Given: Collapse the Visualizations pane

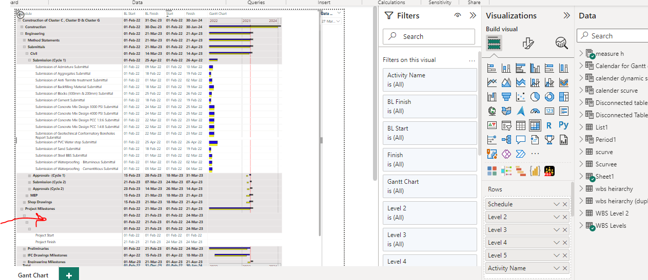Looking at the screenshot, I should 566,16.
